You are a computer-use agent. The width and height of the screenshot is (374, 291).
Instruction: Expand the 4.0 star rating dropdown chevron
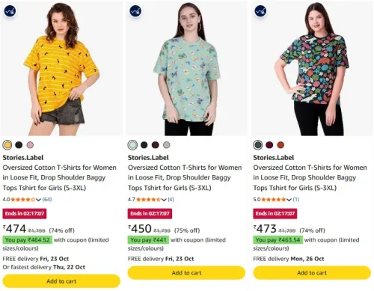pos(38,200)
